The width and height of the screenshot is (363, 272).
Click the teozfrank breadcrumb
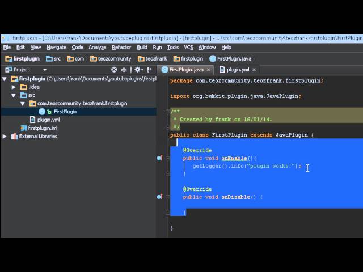point(153,59)
